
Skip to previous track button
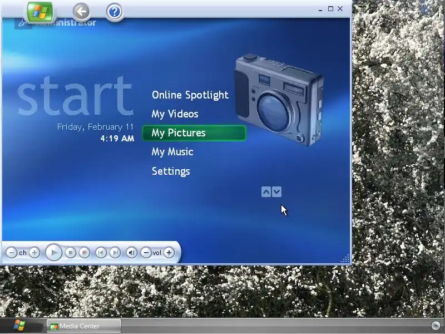101,253
